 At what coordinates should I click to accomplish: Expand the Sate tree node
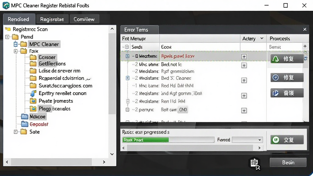point(16,132)
